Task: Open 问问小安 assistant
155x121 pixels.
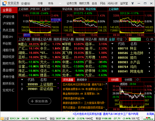Action: click(x=113, y=3)
